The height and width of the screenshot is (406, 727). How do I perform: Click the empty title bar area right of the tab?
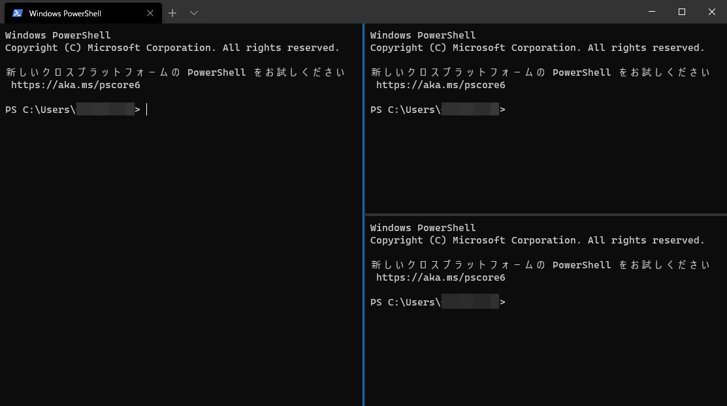click(x=392, y=12)
